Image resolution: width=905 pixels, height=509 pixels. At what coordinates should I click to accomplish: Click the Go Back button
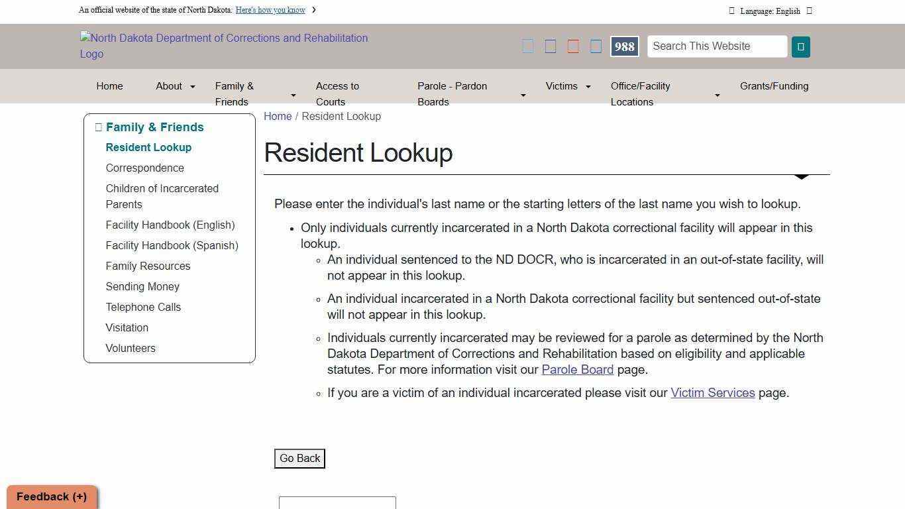299,458
